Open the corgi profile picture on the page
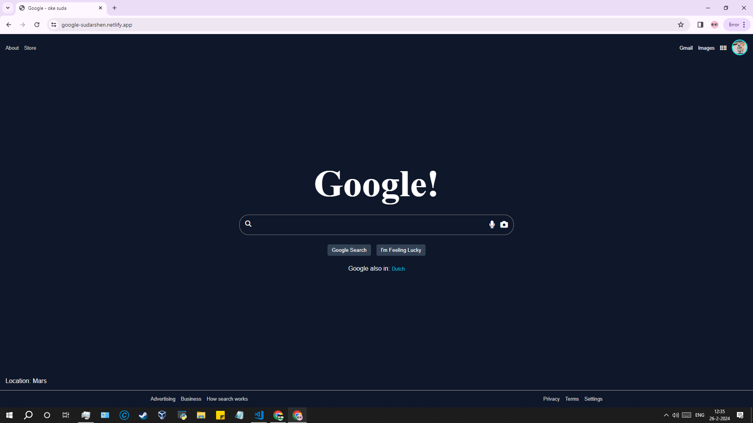Image resolution: width=753 pixels, height=423 pixels. click(x=740, y=48)
